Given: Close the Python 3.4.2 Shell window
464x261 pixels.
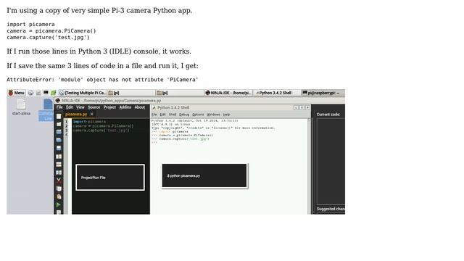Looking at the screenshot, I should 307,108.
